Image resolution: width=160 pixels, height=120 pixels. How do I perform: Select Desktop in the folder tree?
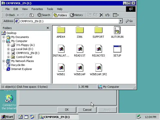(x=11, y=33)
